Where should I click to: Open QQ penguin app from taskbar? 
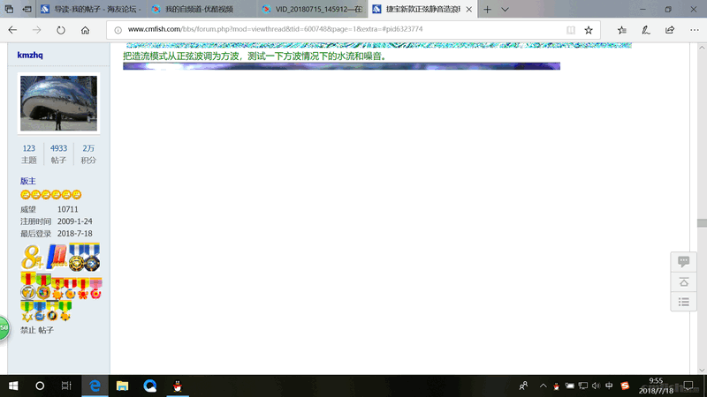178,386
